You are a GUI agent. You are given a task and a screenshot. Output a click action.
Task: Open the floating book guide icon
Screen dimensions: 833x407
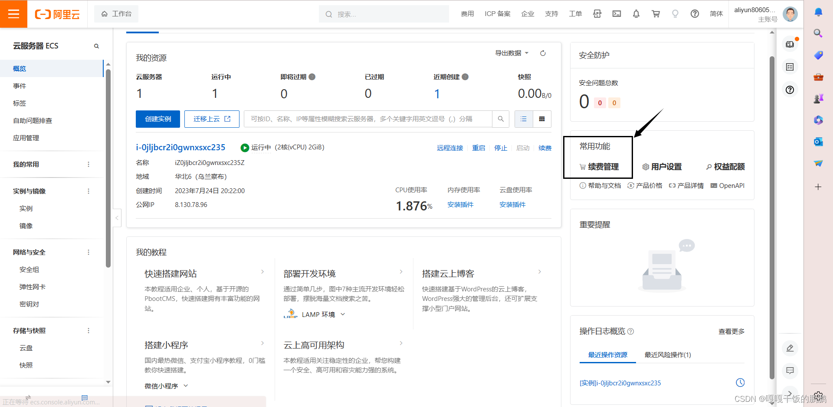pos(790,44)
